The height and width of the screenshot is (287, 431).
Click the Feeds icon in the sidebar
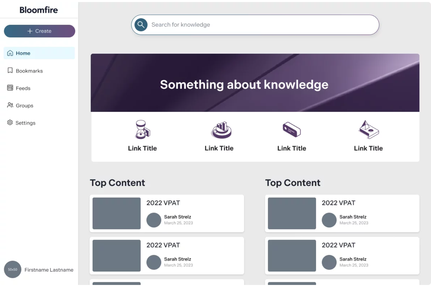coord(10,88)
